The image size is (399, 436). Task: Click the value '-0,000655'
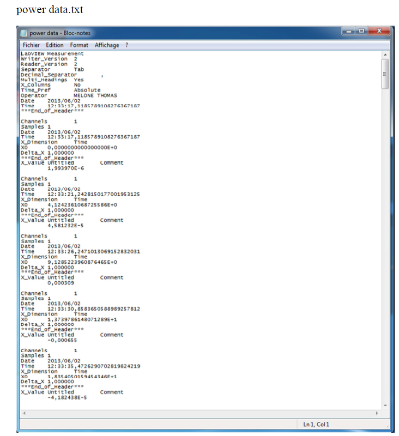click(62, 340)
